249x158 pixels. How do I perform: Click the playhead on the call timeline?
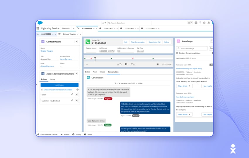tap(95, 59)
